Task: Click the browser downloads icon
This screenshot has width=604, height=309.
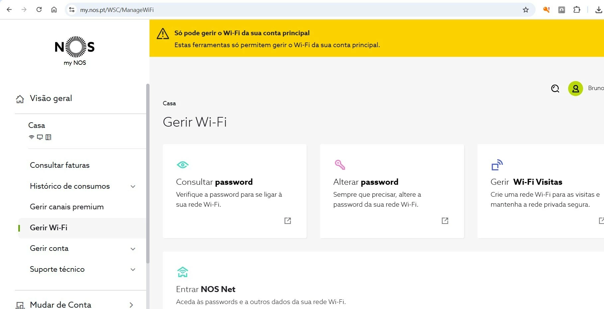Action: (x=599, y=10)
